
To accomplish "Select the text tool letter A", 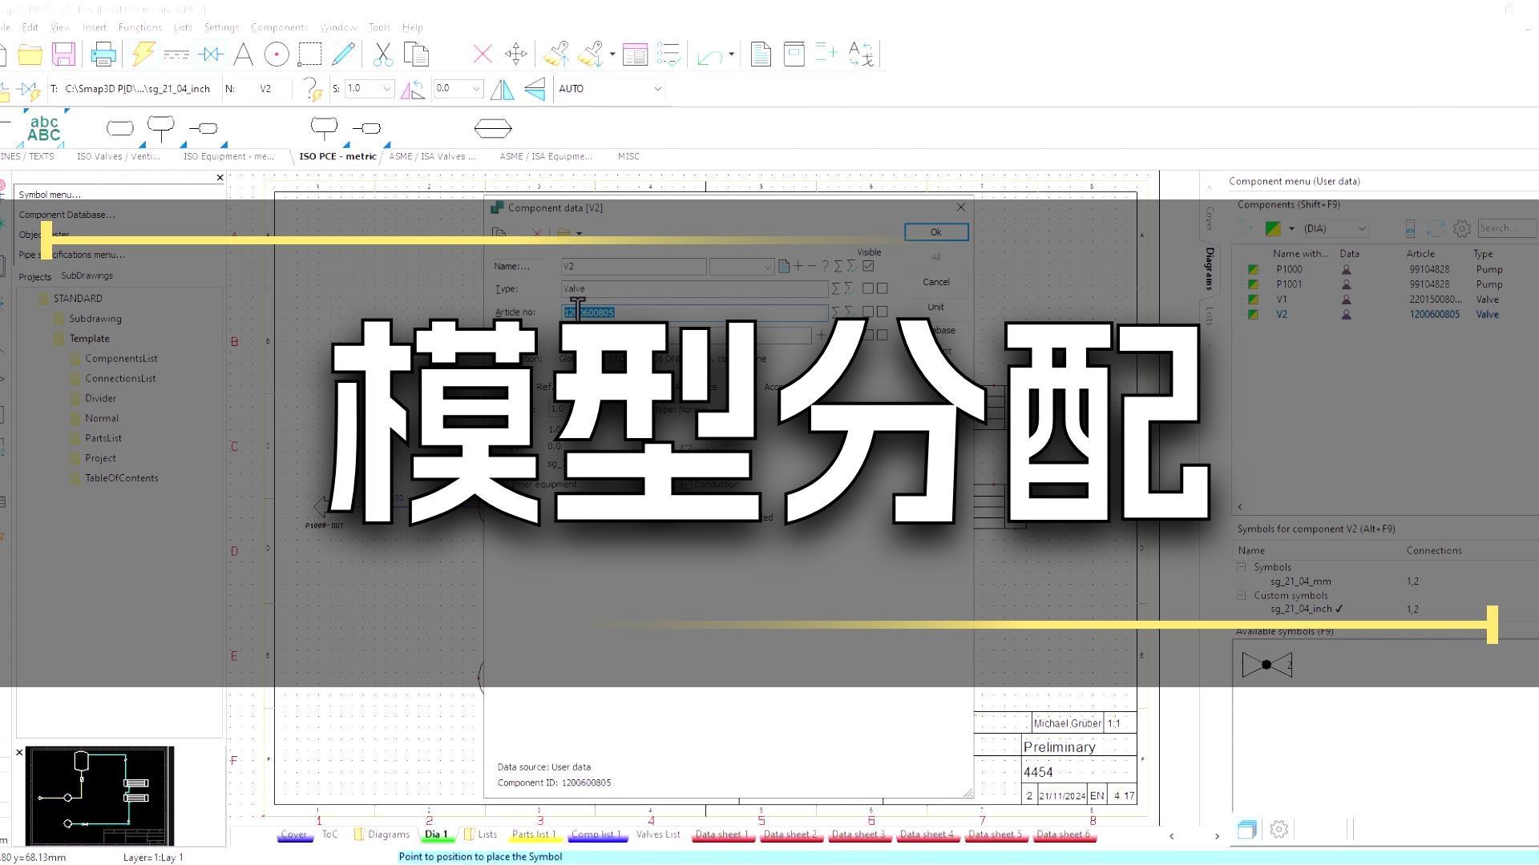I will (x=243, y=54).
